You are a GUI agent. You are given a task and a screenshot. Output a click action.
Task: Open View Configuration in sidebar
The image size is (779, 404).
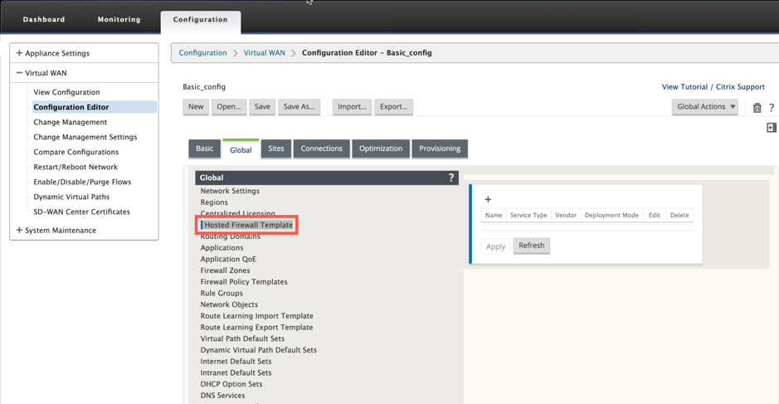66,92
